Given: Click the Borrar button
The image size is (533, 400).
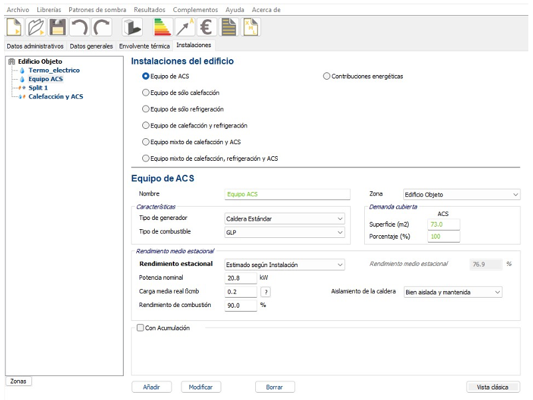Looking at the screenshot, I should point(274,387).
